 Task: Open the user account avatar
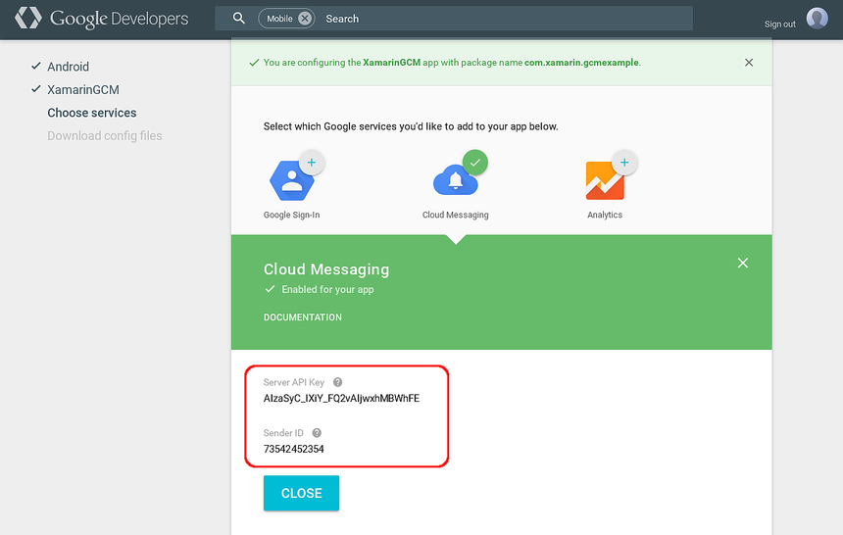pos(818,19)
